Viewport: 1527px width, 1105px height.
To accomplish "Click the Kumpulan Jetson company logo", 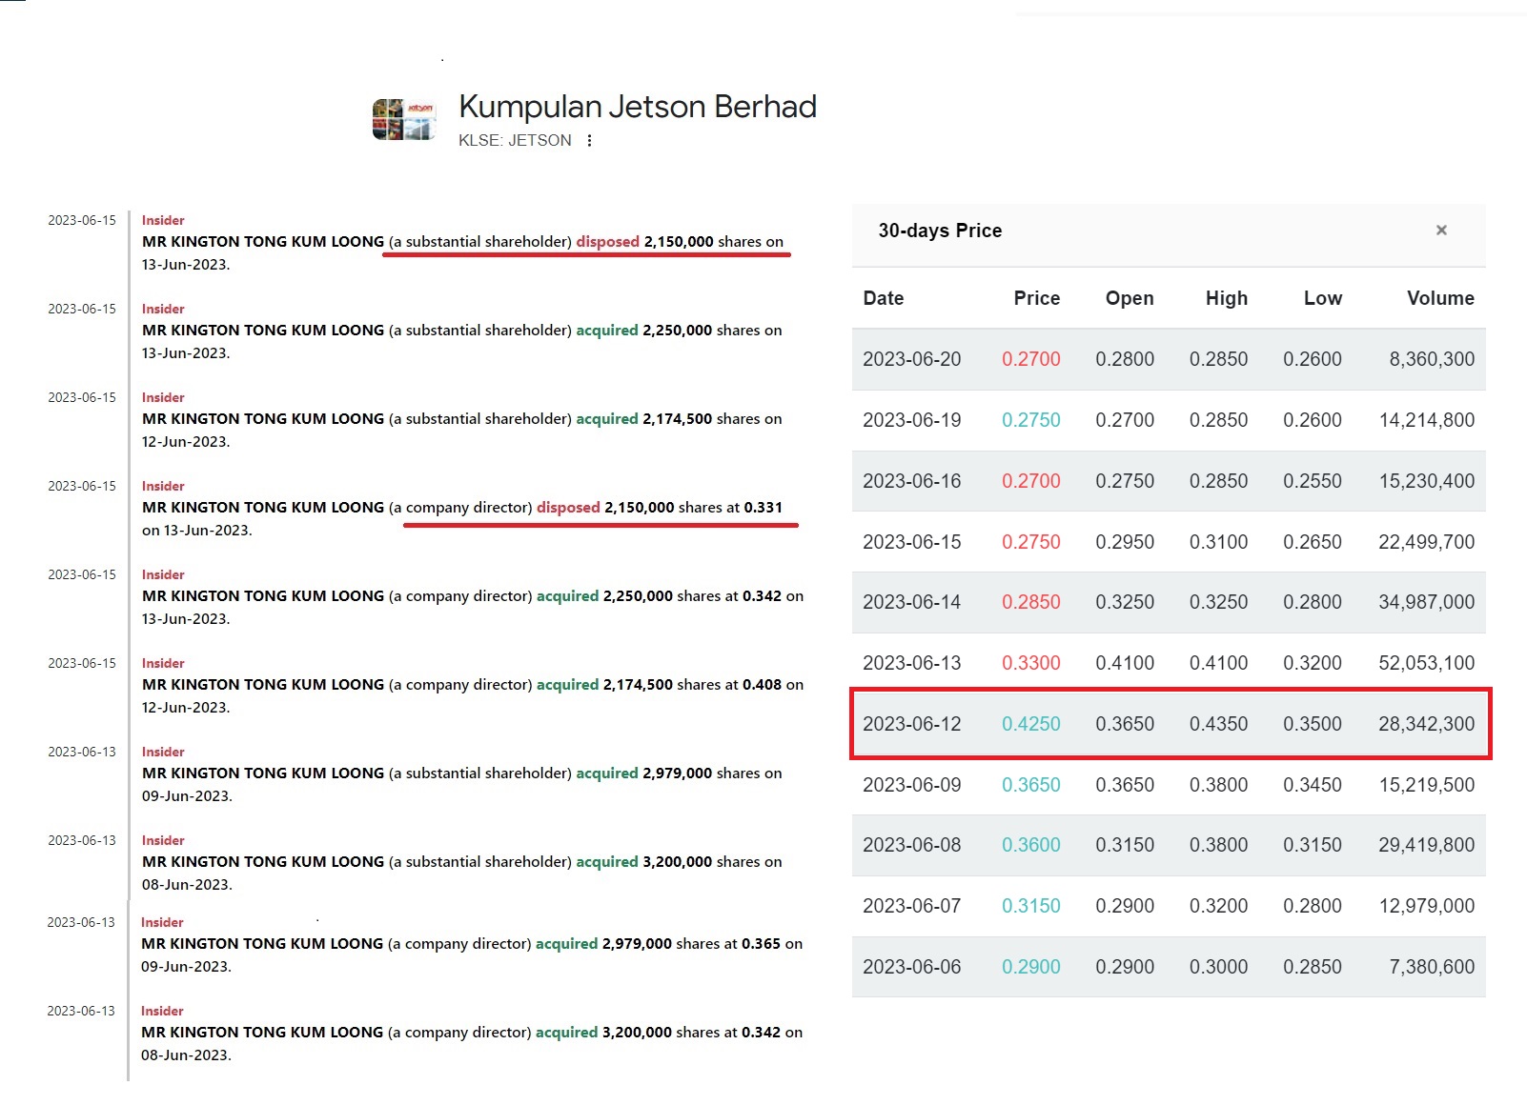I will coord(403,120).
